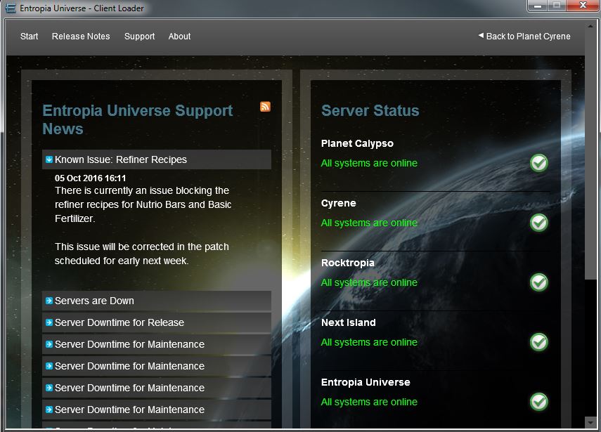Screen dimensions: 601x432
Task: Click the scrollbar down arrow
Action: (590, 422)
